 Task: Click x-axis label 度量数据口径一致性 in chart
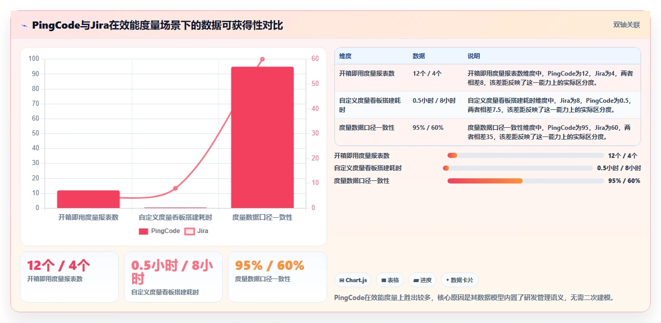263,217
